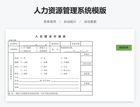Click the empty cell beside 需求名额
140x107 pixels.
click(87, 44)
